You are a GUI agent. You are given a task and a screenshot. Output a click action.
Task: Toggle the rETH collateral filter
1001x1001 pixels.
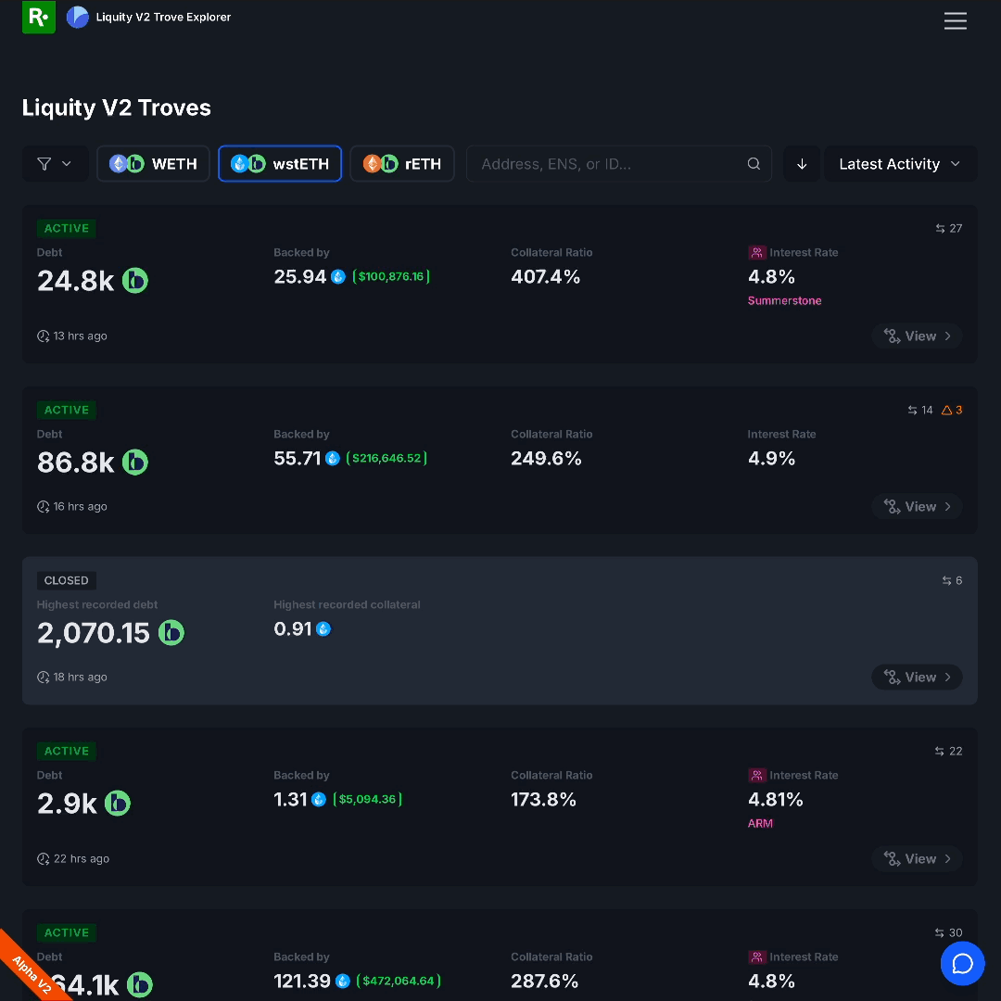(402, 164)
